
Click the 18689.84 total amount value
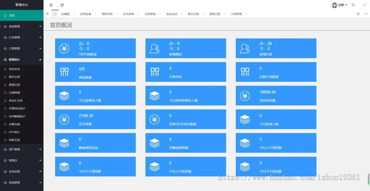pyautogui.click(x=268, y=92)
